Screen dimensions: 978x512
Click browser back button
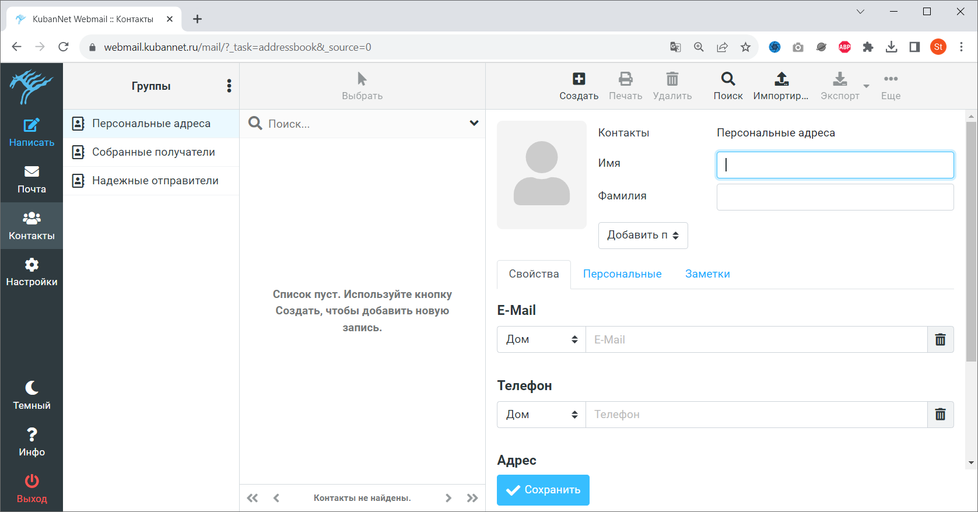tap(16, 47)
